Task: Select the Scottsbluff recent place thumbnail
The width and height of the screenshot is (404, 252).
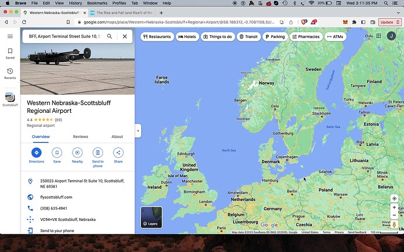Action: (x=10, y=99)
